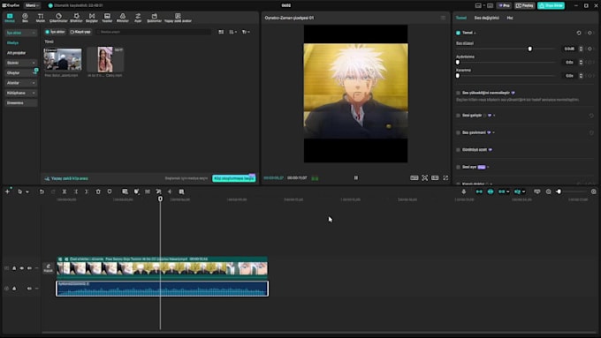Click the Ses düzeyi volume slider handle
Image resolution: width=601 pixels, height=338 pixels.
[529, 49]
